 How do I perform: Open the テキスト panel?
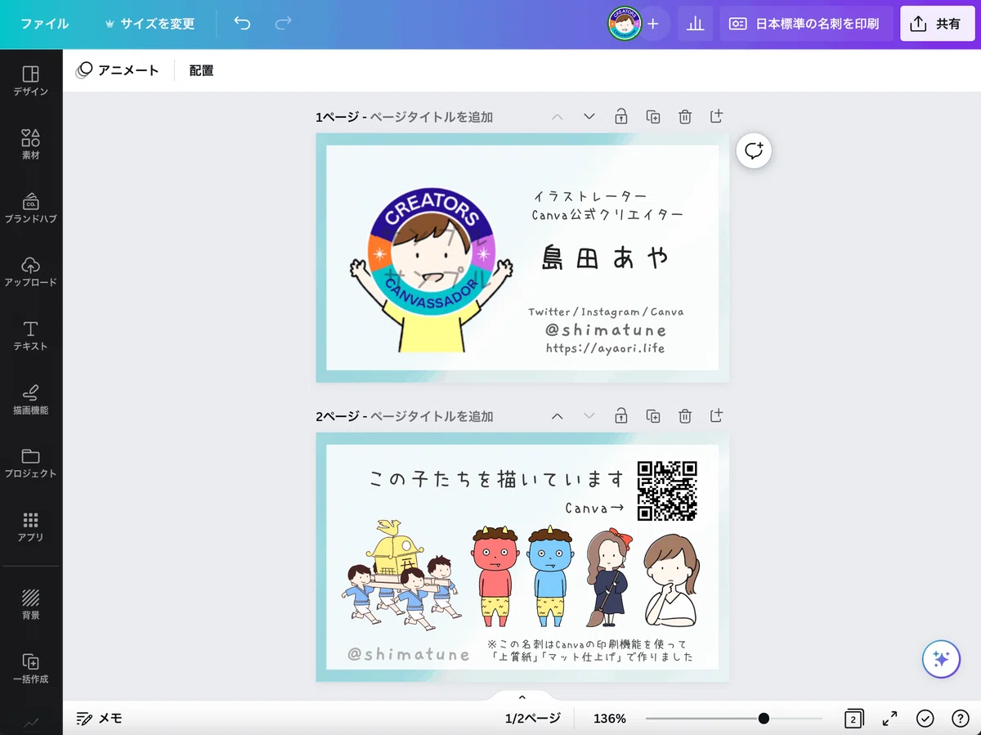tap(31, 336)
